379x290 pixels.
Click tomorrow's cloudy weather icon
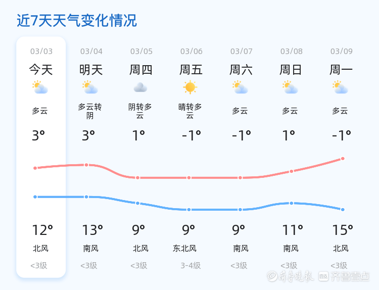(x=90, y=88)
